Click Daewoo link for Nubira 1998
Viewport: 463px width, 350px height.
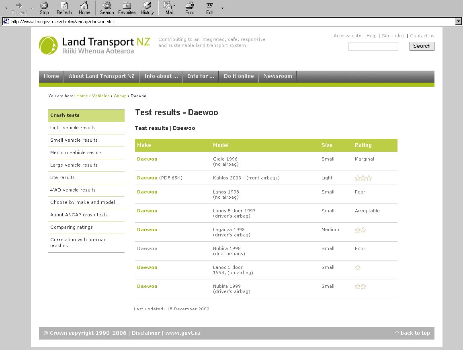point(147,248)
